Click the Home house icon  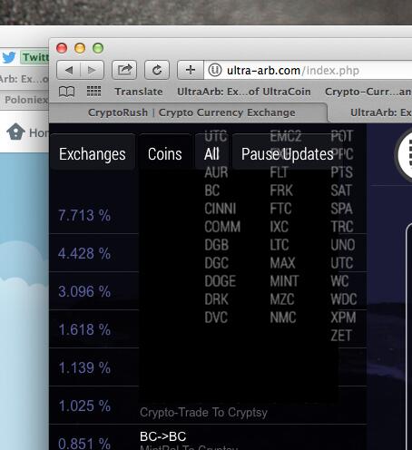(x=15, y=132)
